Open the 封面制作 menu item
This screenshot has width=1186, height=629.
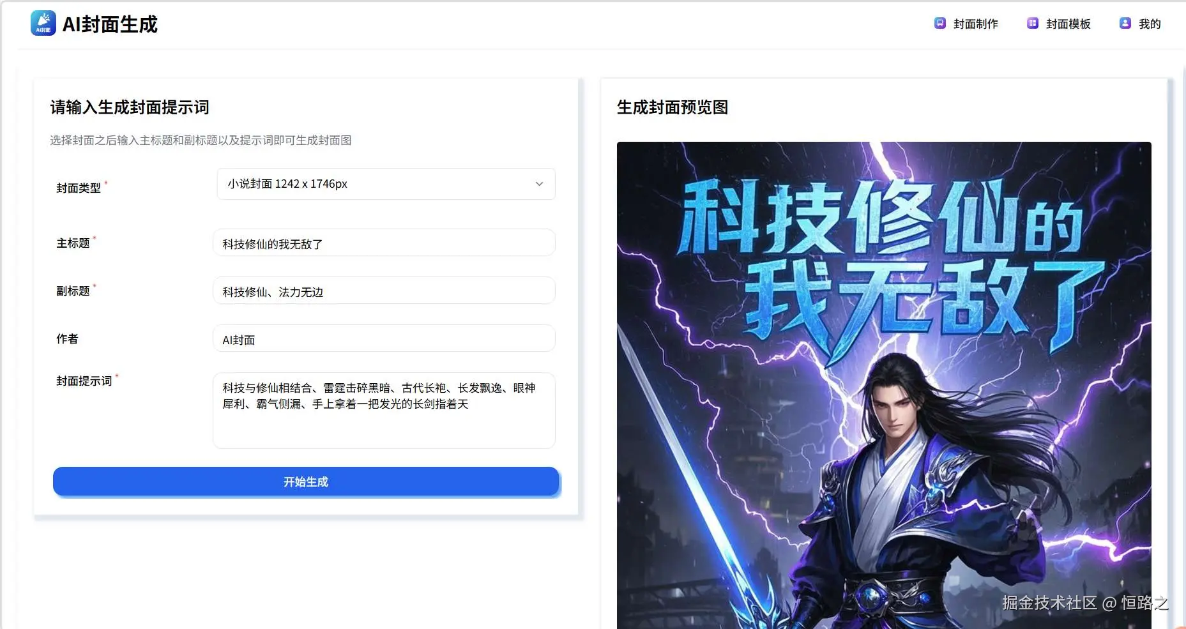(x=966, y=24)
